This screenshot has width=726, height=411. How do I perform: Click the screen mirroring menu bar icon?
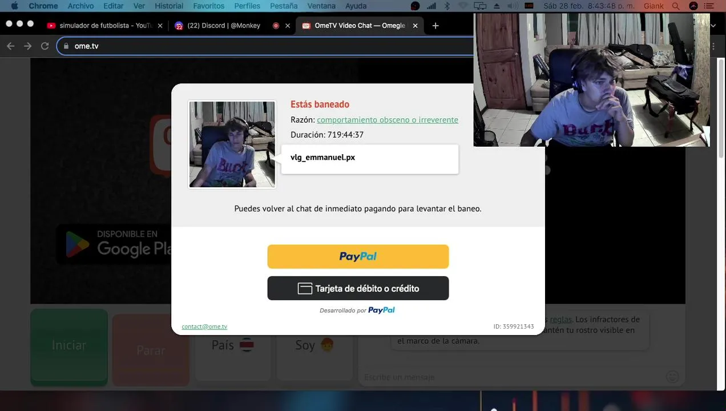[x=480, y=6]
